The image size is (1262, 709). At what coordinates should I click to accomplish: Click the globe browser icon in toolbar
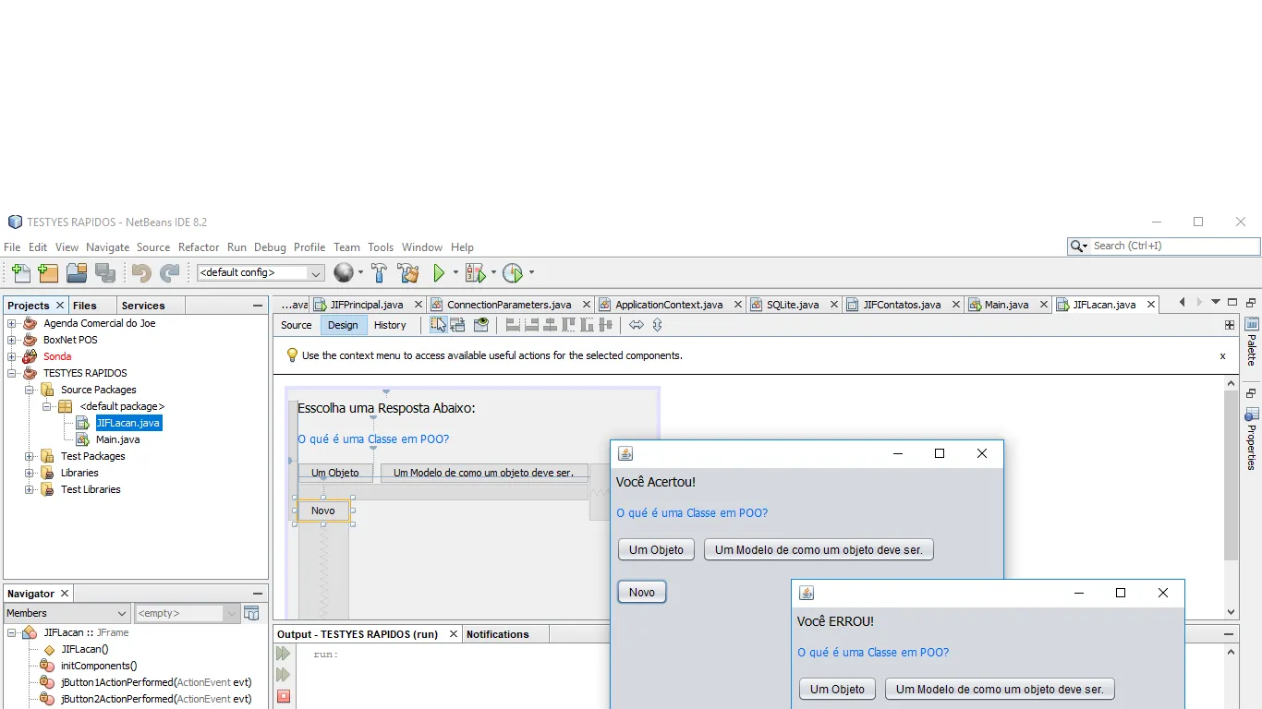coord(344,273)
